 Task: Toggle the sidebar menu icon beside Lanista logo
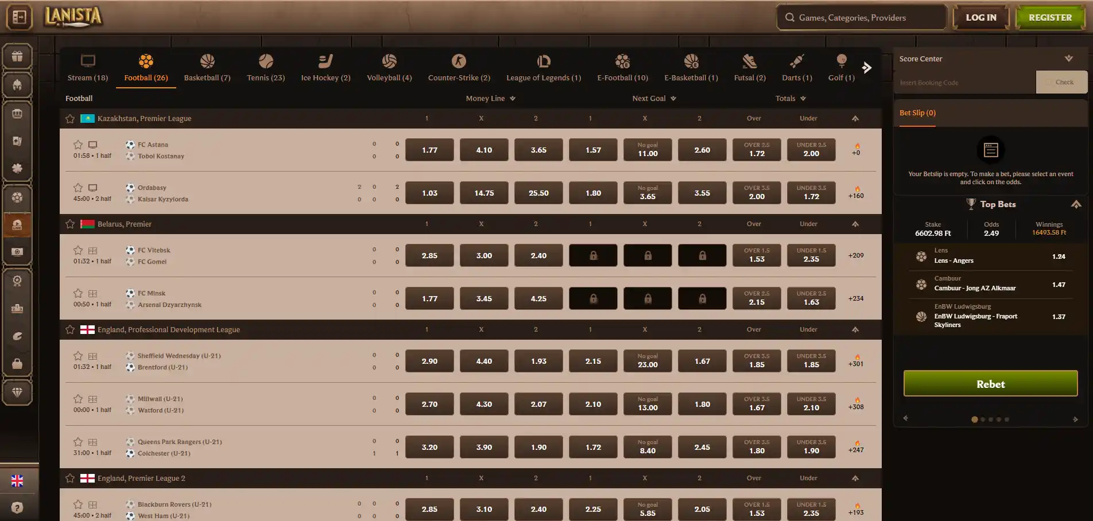[x=19, y=17]
